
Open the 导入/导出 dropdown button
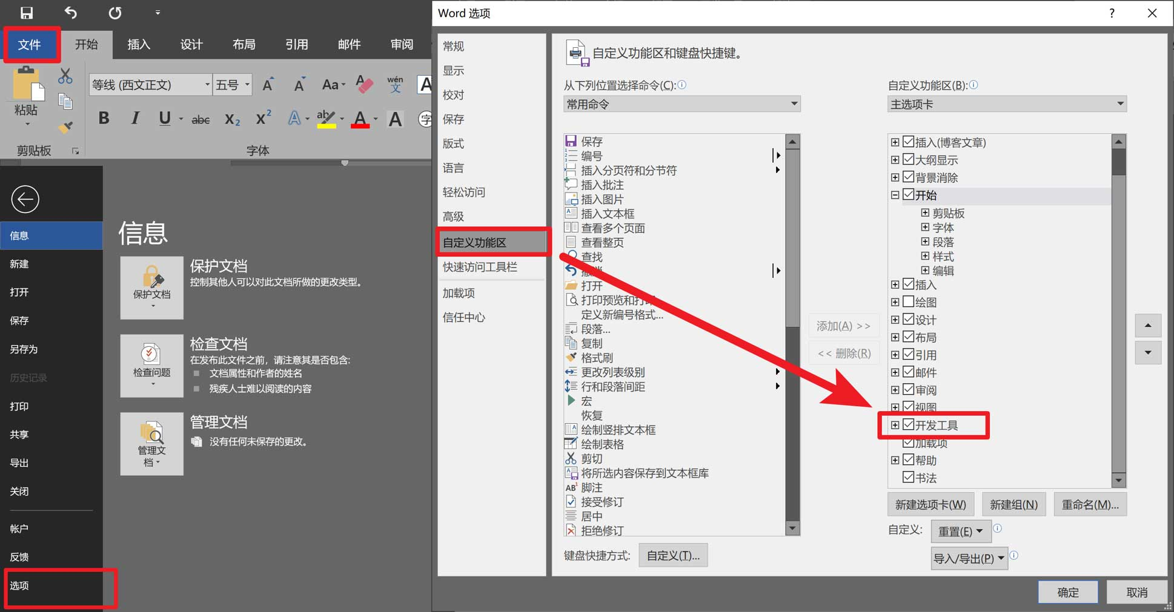[x=969, y=558]
